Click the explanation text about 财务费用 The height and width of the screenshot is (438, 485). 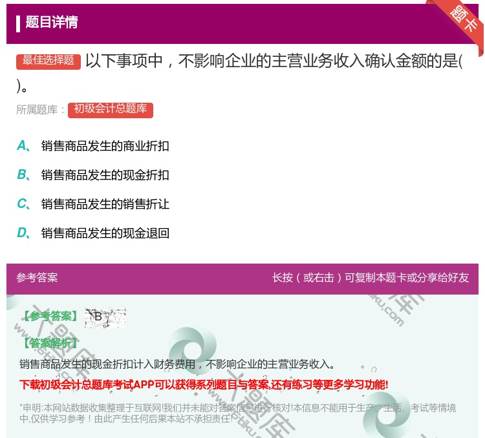(x=177, y=364)
